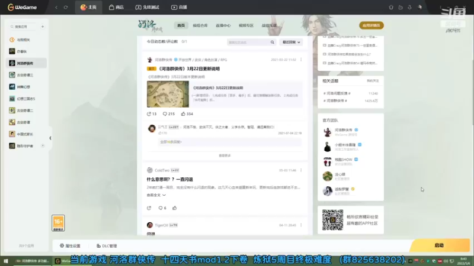Go back with the top bar arrow

point(56,7)
